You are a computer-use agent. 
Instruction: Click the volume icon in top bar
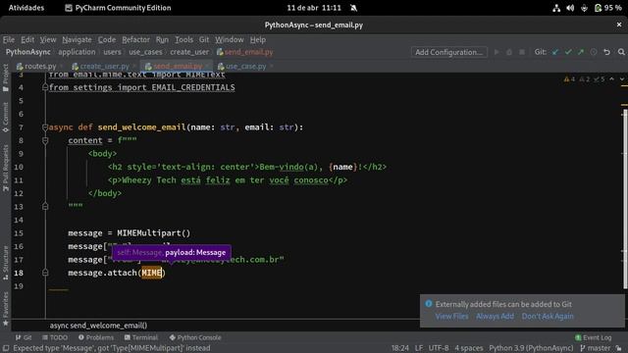coord(570,8)
